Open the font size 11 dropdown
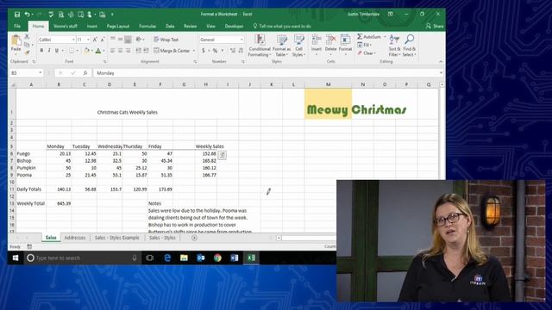Screen dimensions: 552x310 pos(88,40)
